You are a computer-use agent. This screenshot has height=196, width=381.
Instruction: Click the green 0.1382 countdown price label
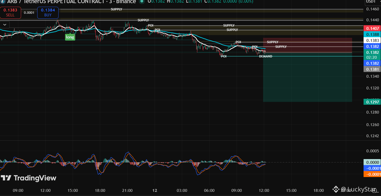(x=372, y=55)
